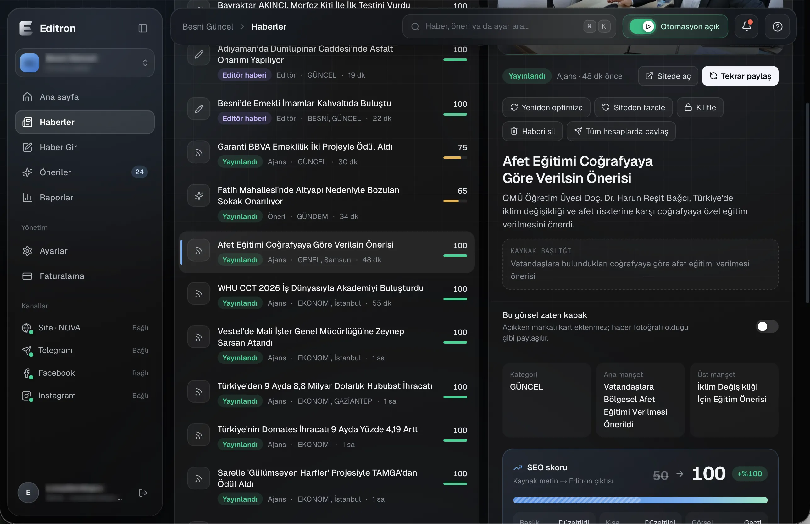Open the Site · NOVA channel
Image resolution: width=810 pixels, height=524 pixels.
85,328
